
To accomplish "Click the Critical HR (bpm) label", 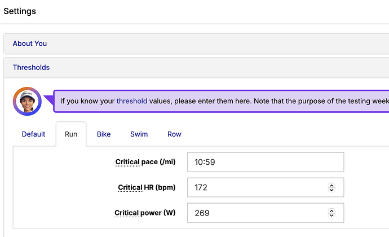I will (147, 187).
